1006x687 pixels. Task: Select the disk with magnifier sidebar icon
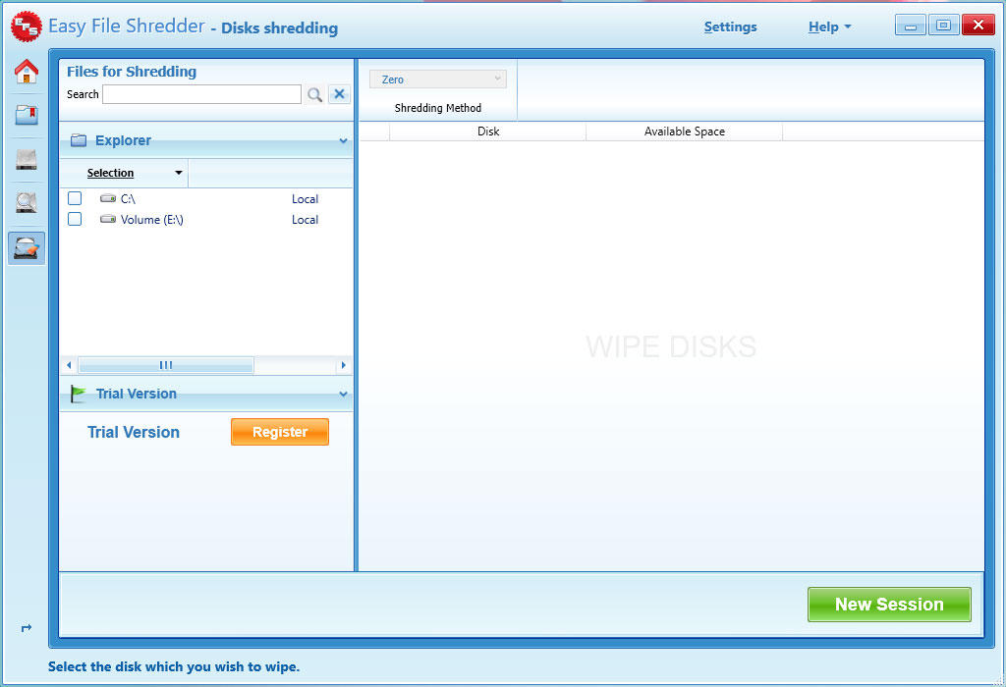tap(27, 203)
